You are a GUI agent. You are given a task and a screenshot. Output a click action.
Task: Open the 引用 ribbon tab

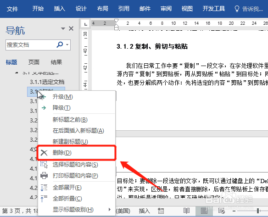(x=124, y=9)
